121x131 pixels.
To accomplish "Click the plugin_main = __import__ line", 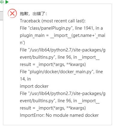I will [63, 35].
